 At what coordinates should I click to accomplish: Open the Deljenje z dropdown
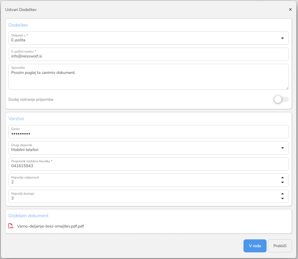click(149, 38)
